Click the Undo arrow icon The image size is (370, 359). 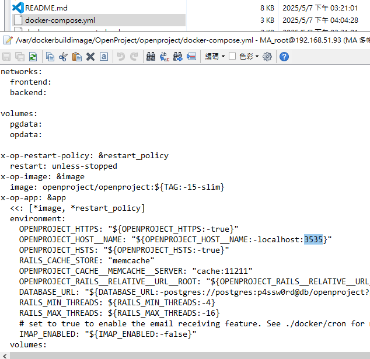click(121, 57)
